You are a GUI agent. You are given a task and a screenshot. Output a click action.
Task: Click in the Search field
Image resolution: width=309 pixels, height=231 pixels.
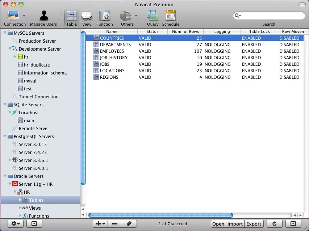(x=269, y=16)
